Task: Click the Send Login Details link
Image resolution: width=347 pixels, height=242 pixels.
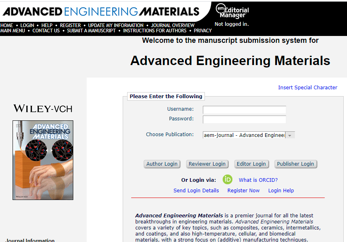Action: point(196,191)
